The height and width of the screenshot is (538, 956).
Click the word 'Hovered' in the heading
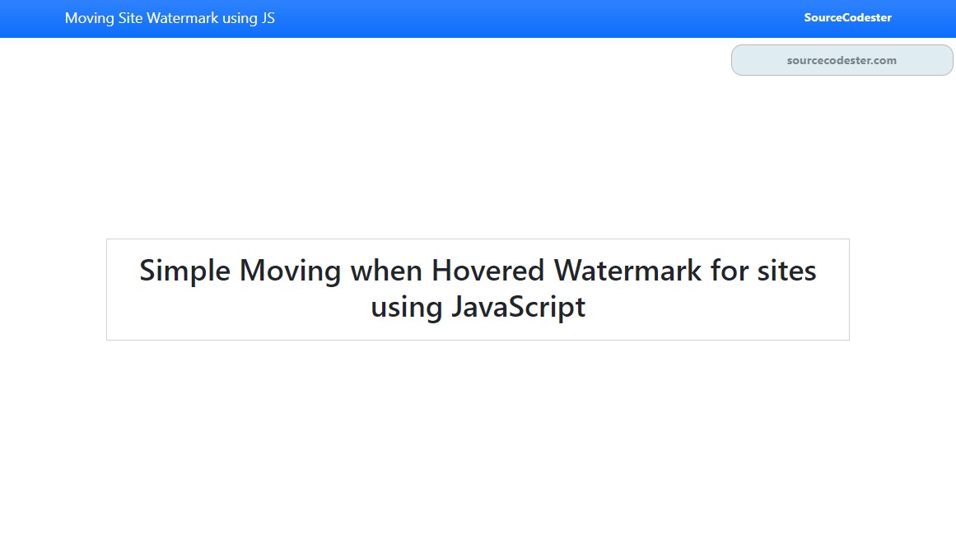tap(487, 271)
